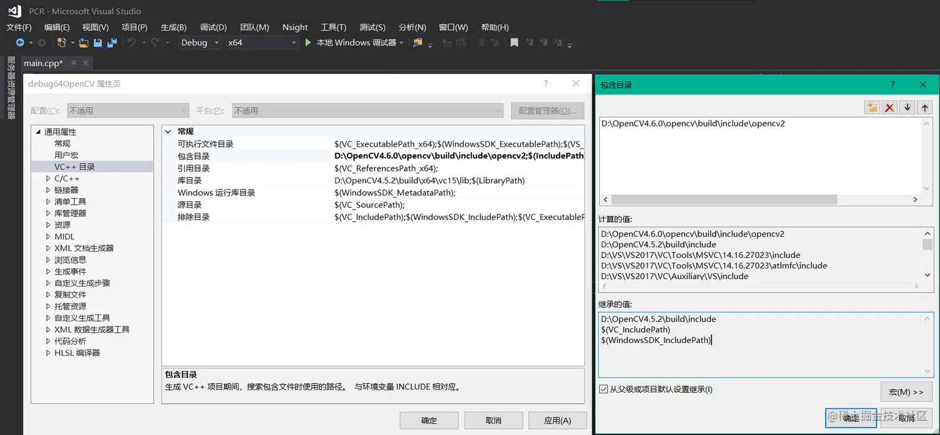Click the find in files toolbar icon
940x435 pixels.
point(417,42)
